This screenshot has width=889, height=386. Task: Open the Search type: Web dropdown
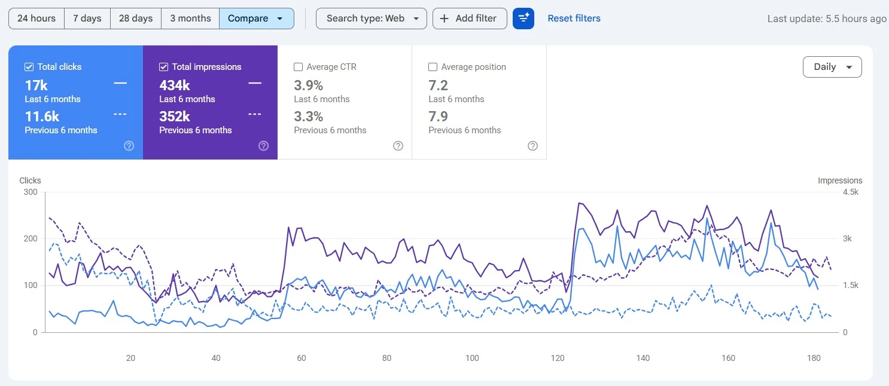tap(372, 19)
